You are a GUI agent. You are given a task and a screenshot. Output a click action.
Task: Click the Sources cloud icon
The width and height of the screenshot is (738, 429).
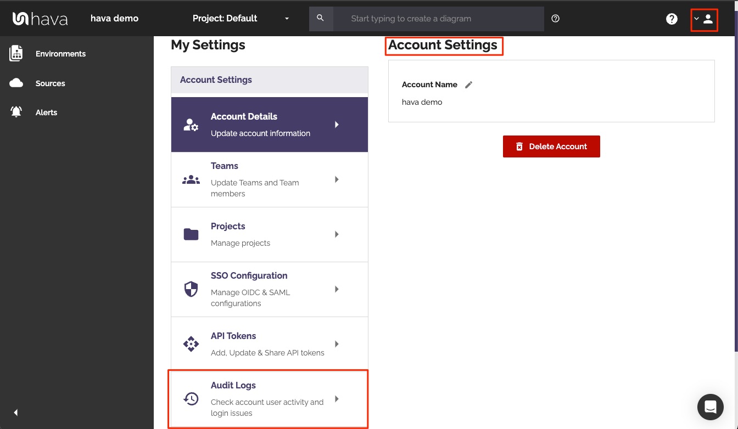(x=16, y=83)
